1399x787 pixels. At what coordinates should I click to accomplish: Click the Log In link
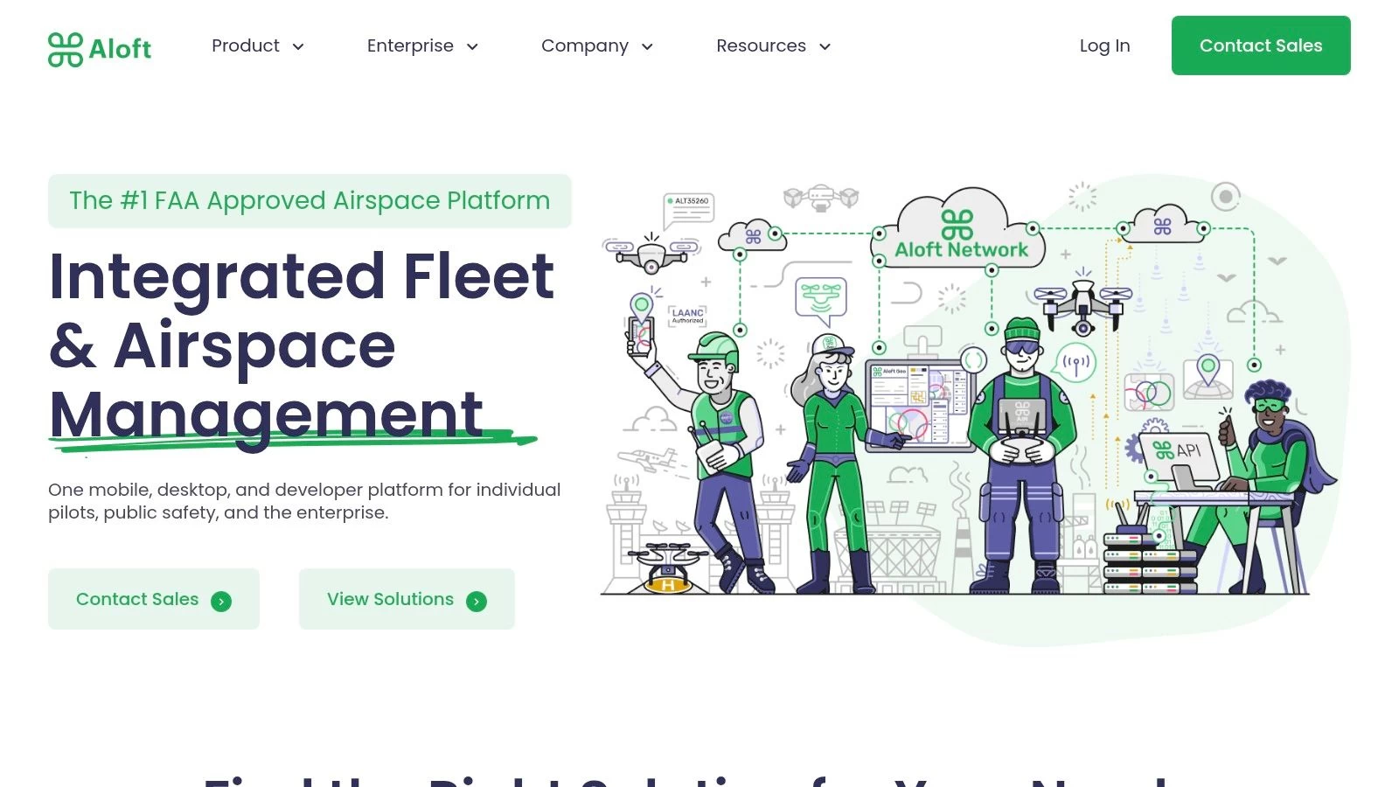pyautogui.click(x=1104, y=45)
